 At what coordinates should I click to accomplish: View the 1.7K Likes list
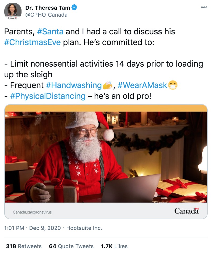click(114, 246)
